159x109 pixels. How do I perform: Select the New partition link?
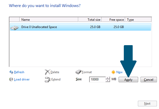(x=119, y=72)
